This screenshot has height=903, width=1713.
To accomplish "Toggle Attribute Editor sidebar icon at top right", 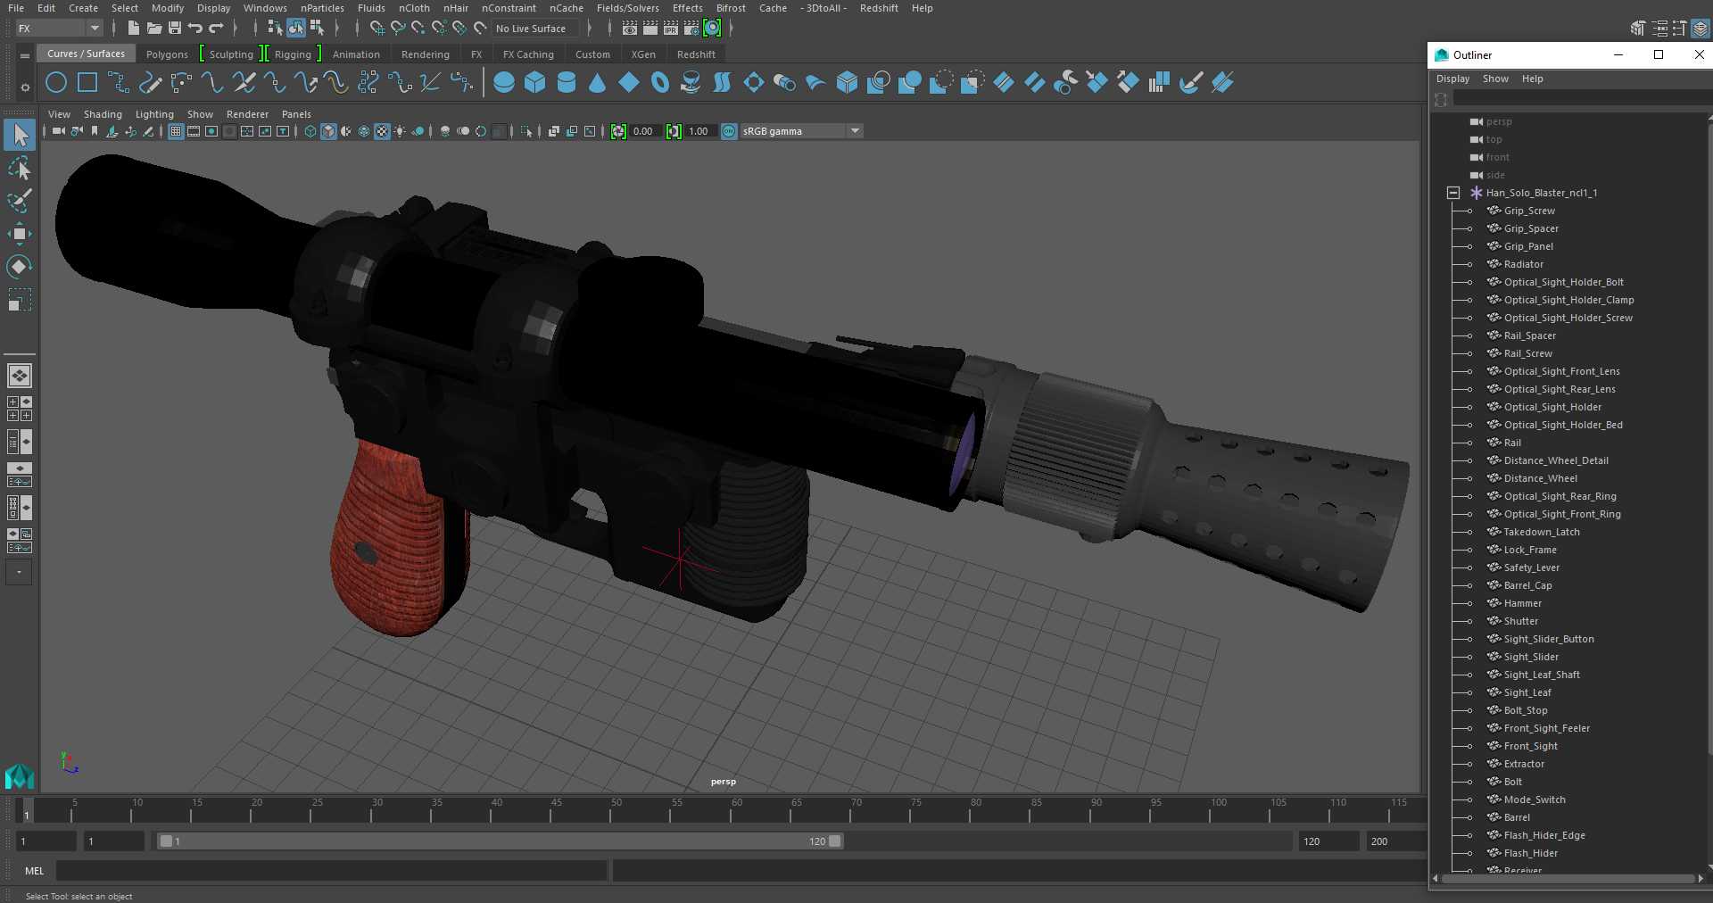I will click(1659, 29).
